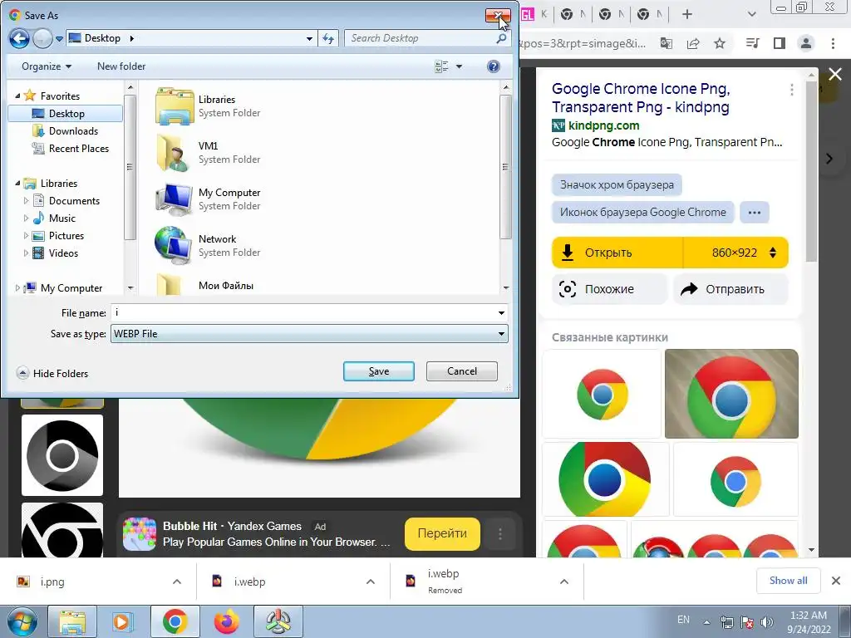
Task: Click Похожие similar images button
Action: pos(609,289)
